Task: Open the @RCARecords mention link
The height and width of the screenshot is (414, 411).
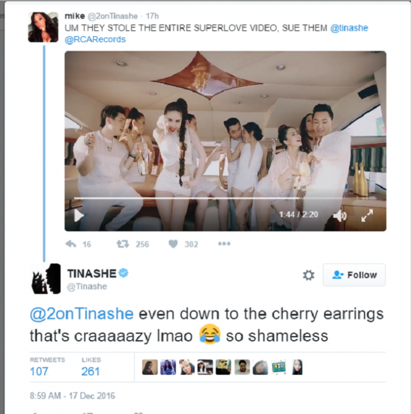Action: pyautogui.click(x=95, y=39)
